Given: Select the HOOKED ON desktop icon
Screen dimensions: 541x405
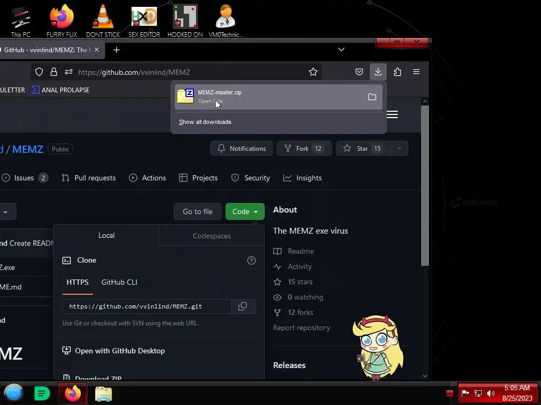Looking at the screenshot, I should tap(185, 21).
